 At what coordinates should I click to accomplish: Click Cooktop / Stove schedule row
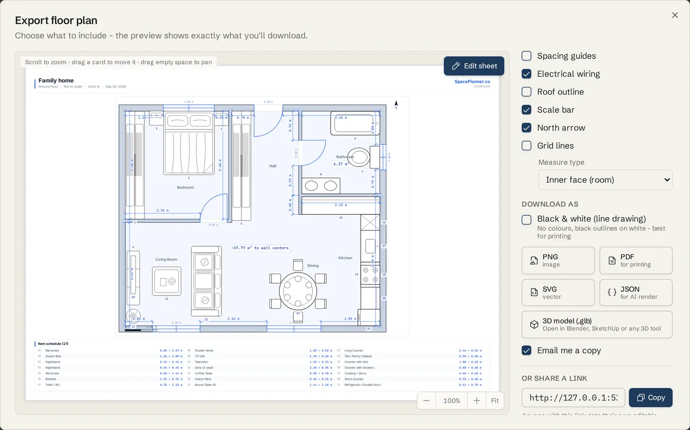tap(409, 373)
